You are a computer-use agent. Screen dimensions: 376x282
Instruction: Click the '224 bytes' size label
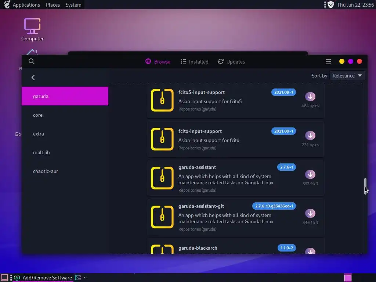310,145
